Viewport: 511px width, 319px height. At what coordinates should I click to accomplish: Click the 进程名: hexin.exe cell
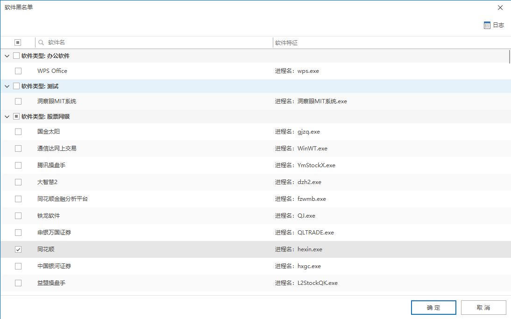[298, 249]
